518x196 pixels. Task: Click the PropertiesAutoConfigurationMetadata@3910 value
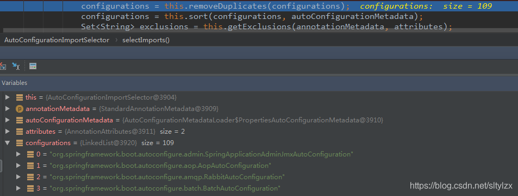pos(253,120)
